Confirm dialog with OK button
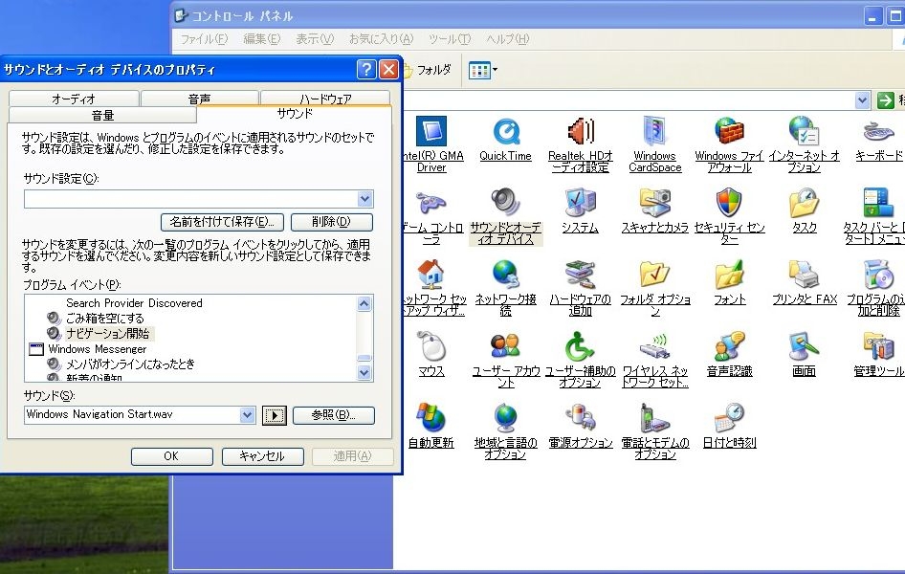The image size is (905, 574). pyautogui.click(x=171, y=456)
